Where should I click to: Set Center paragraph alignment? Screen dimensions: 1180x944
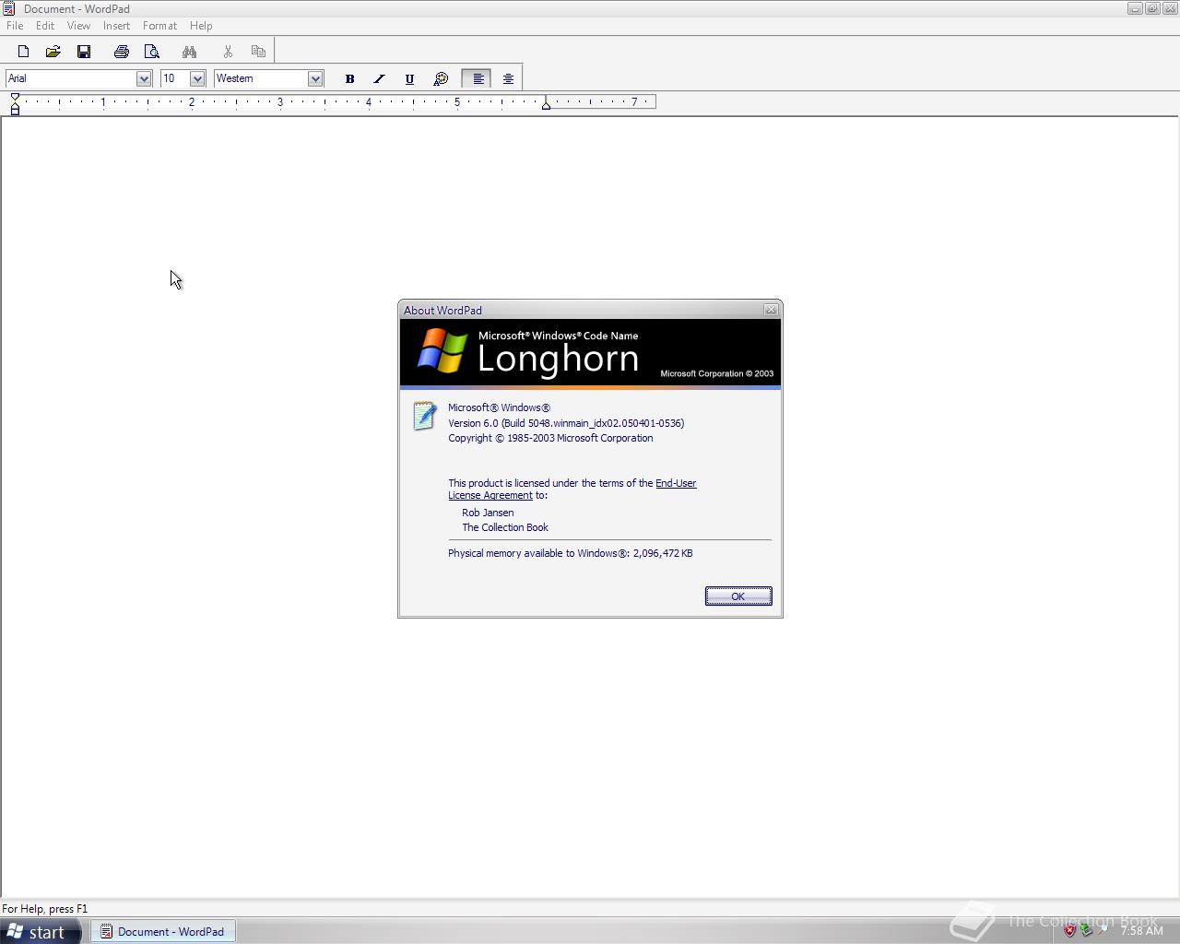tap(508, 79)
